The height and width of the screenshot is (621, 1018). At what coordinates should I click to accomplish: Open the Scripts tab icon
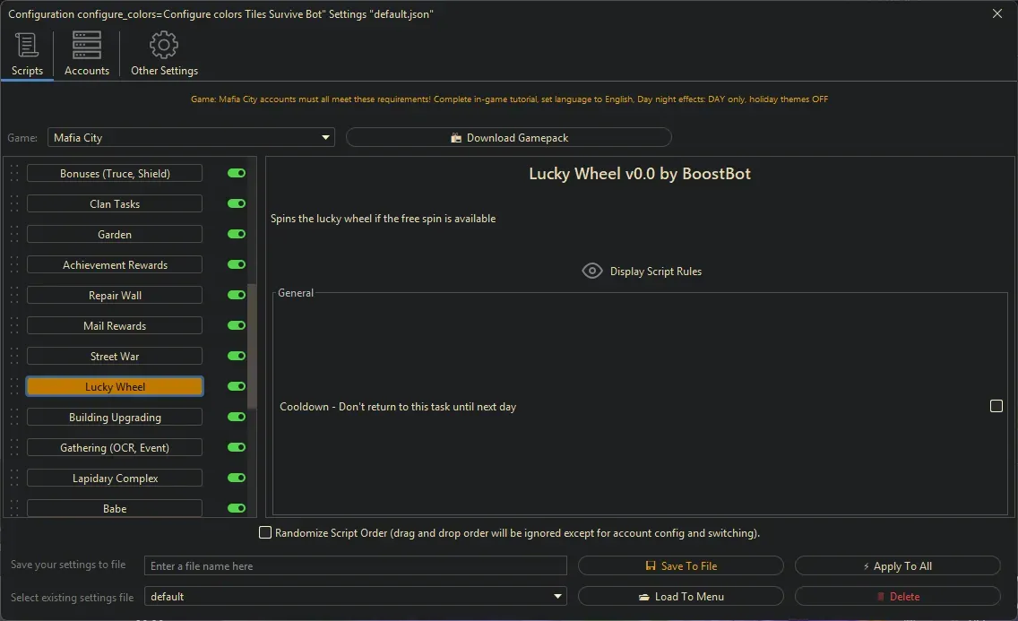tap(27, 46)
